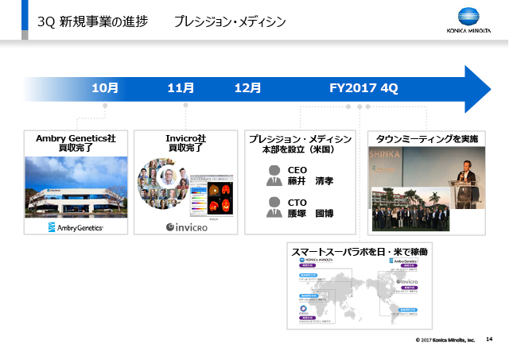The image size is (509, 352).
Task: Click the プレシジョン・メディシン本部を設立 heading
Action: pos(300,144)
